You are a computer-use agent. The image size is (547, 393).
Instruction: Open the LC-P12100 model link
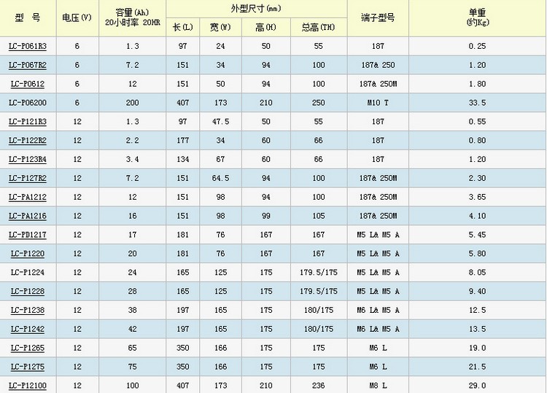(x=28, y=385)
